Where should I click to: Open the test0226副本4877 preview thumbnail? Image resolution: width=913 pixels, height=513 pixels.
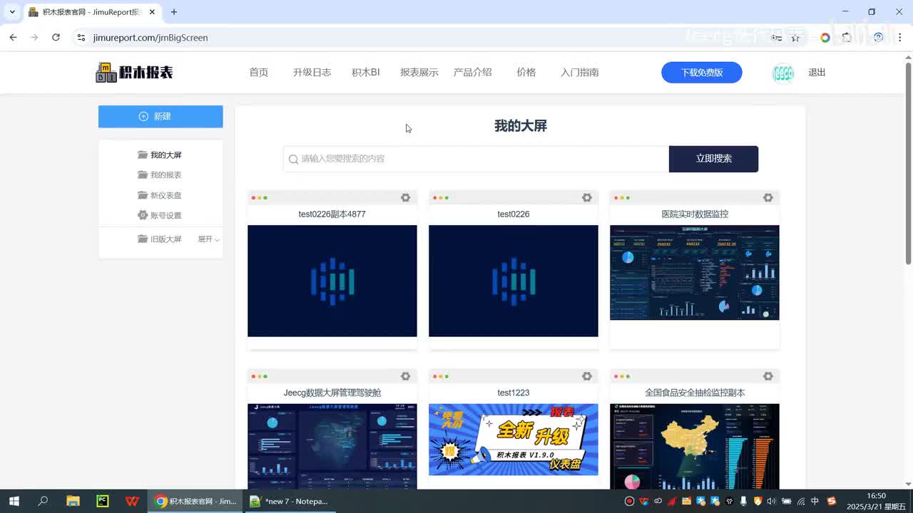point(332,281)
